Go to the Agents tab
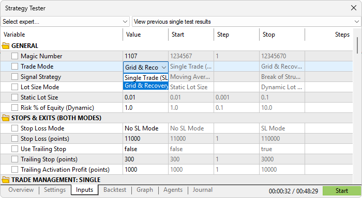 (173, 190)
